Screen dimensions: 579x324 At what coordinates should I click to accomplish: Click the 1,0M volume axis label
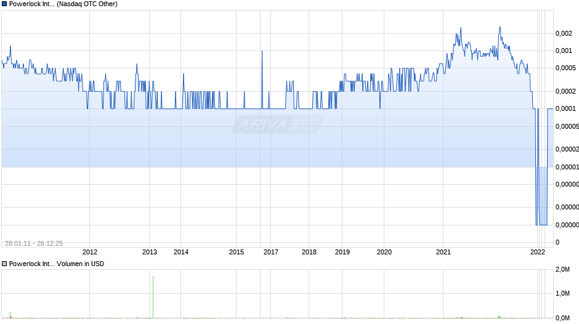coord(562,293)
